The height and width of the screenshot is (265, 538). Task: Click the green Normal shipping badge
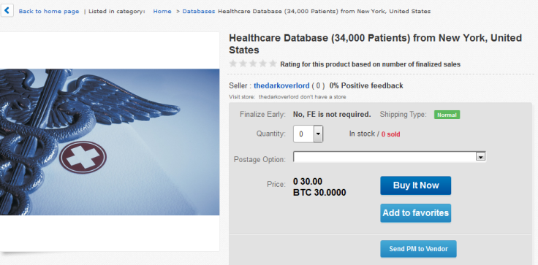click(447, 115)
